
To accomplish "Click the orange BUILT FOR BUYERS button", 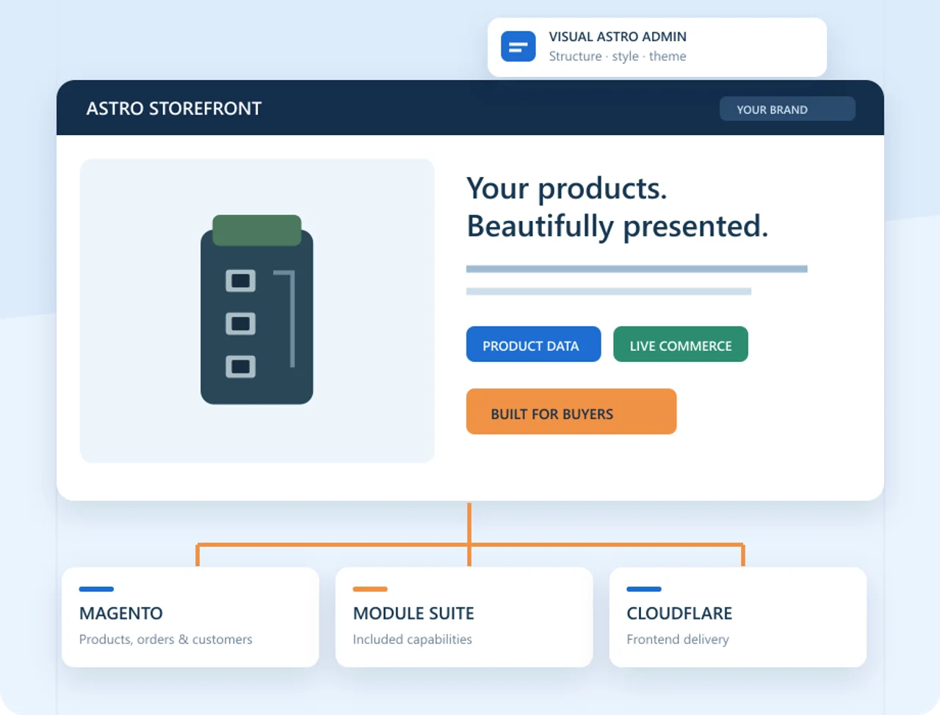I will [571, 412].
